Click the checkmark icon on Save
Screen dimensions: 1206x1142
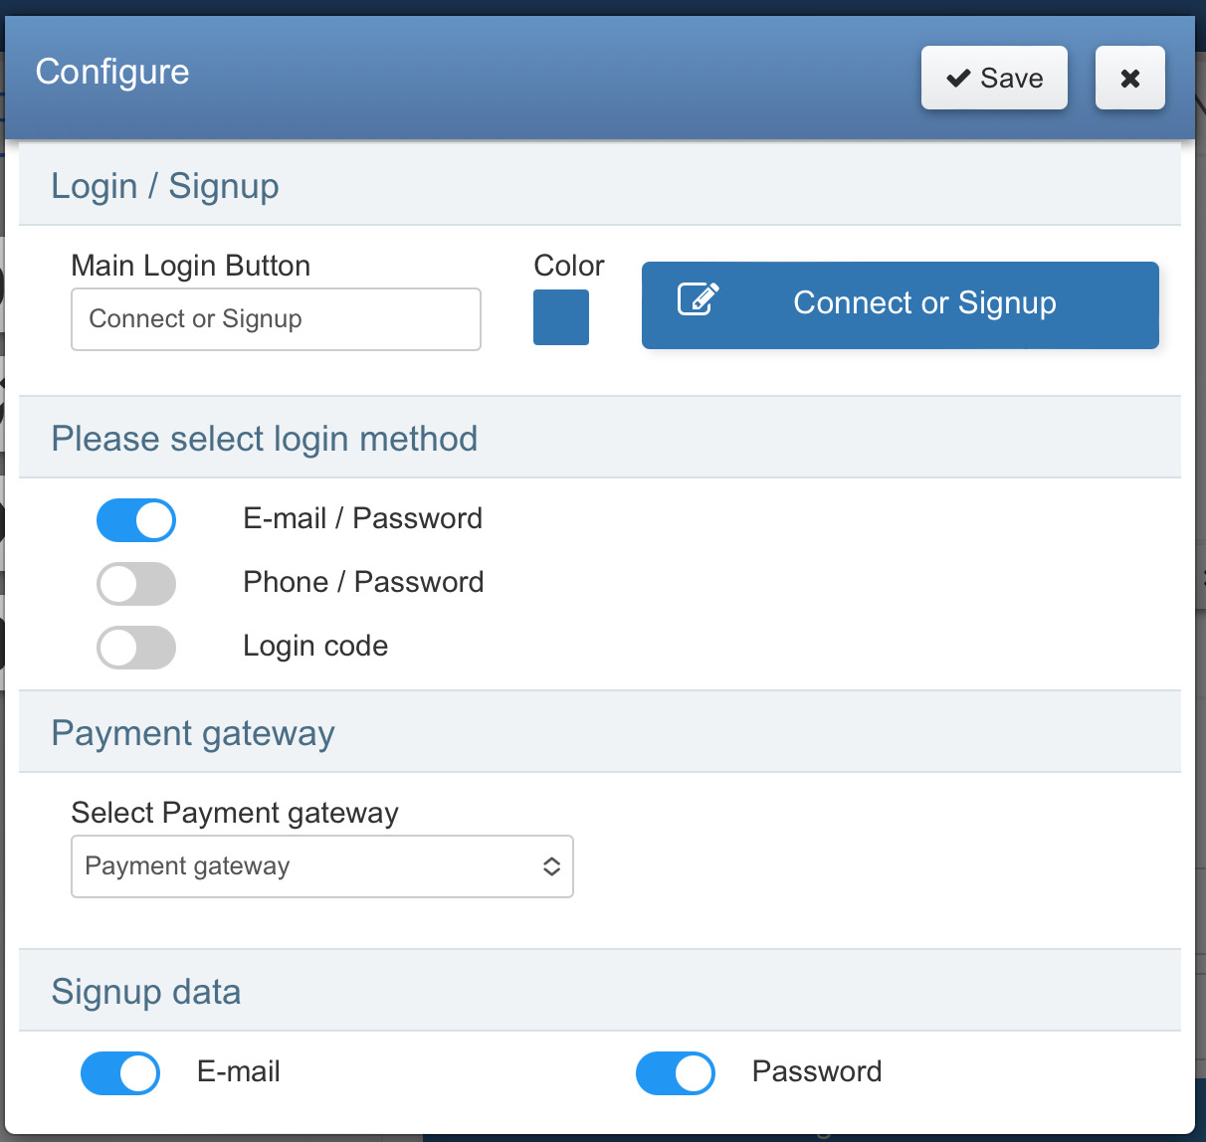(958, 78)
